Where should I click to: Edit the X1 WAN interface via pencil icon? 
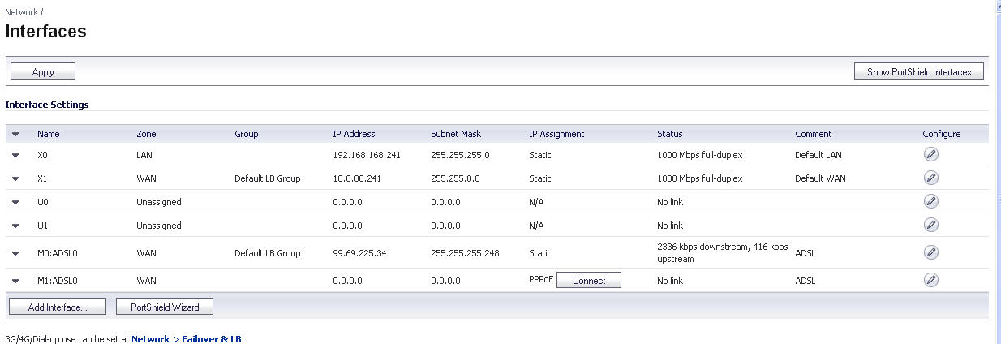931,178
